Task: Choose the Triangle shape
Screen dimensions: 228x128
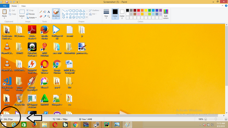Action: [x=84, y=11]
